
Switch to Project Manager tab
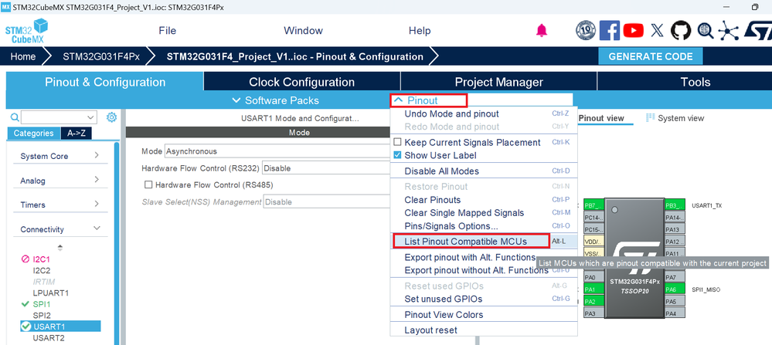(498, 82)
